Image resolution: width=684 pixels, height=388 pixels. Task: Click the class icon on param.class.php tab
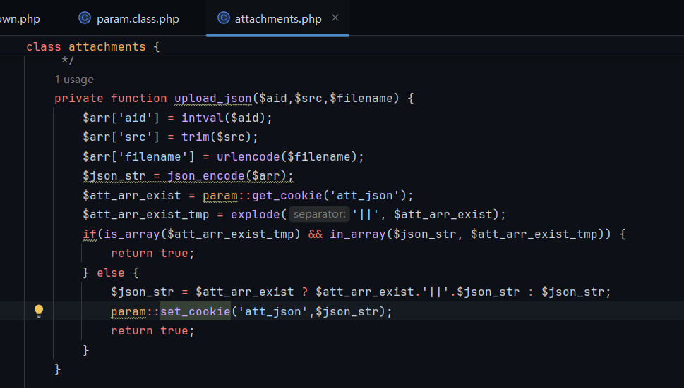85,18
